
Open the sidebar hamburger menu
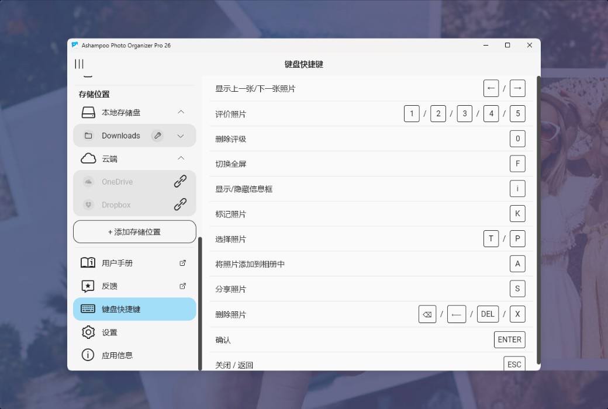[x=79, y=64]
